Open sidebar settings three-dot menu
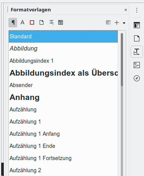 (137, 10)
